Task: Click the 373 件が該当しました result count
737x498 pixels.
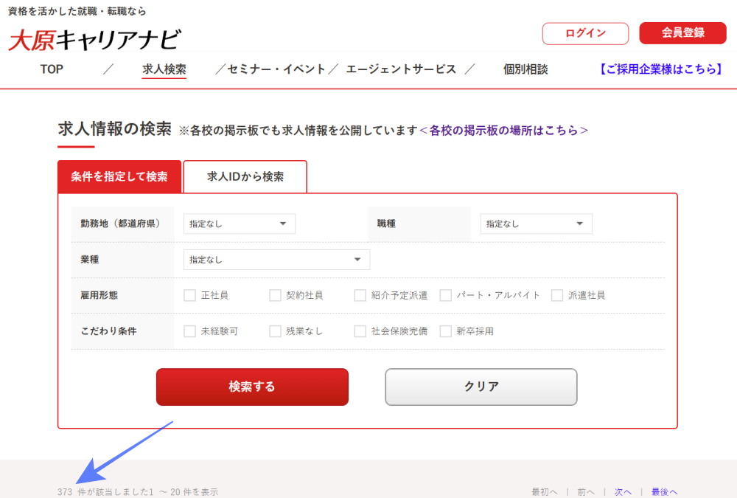Action: 103,492
